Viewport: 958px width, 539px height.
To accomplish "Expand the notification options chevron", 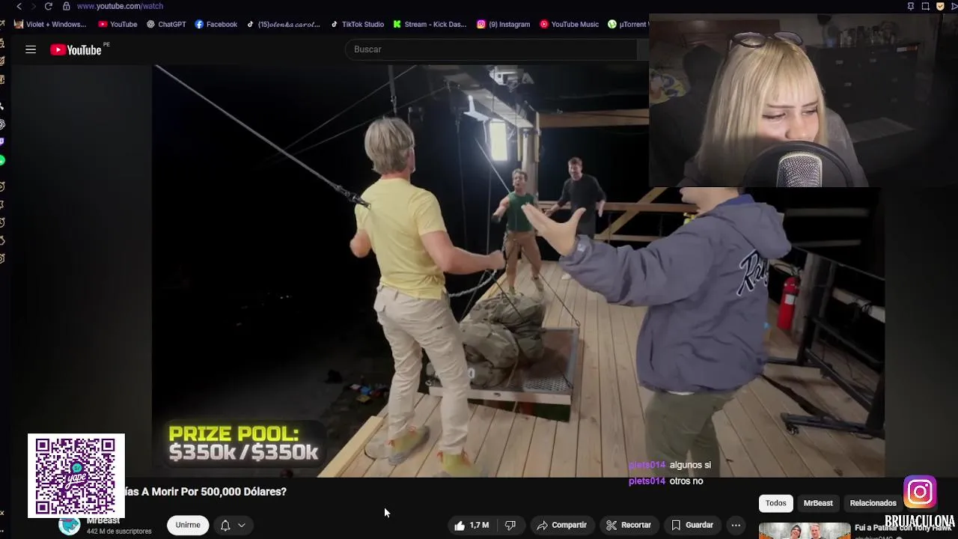I will click(242, 526).
